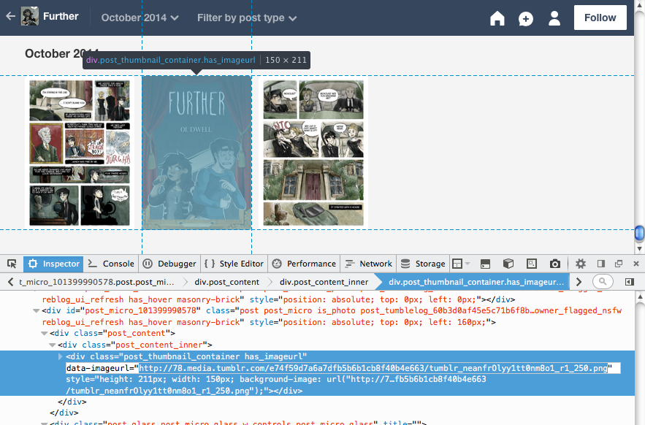Switch to the Console tab
645x425 pixels.
[111, 264]
